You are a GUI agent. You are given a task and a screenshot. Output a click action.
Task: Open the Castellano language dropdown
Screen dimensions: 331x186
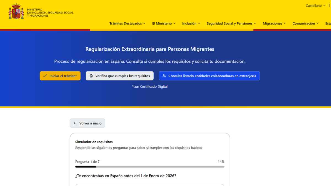[x=315, y=6]
